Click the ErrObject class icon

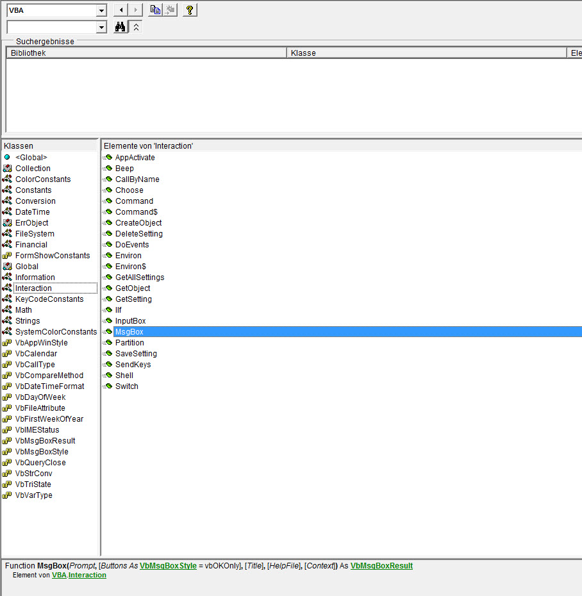point(7,223)
